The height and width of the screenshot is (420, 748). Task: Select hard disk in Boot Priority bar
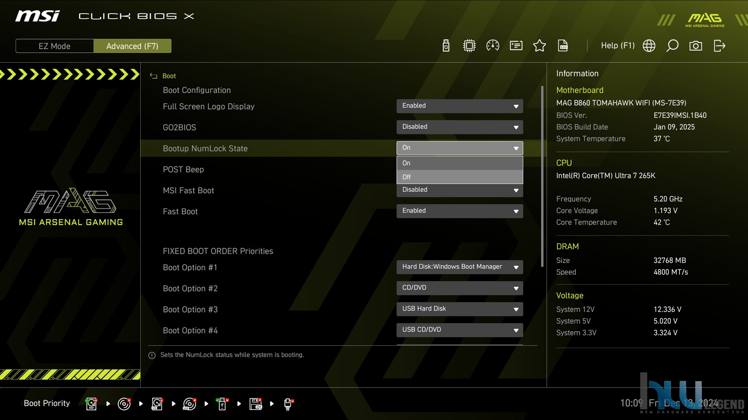(91, 404)
